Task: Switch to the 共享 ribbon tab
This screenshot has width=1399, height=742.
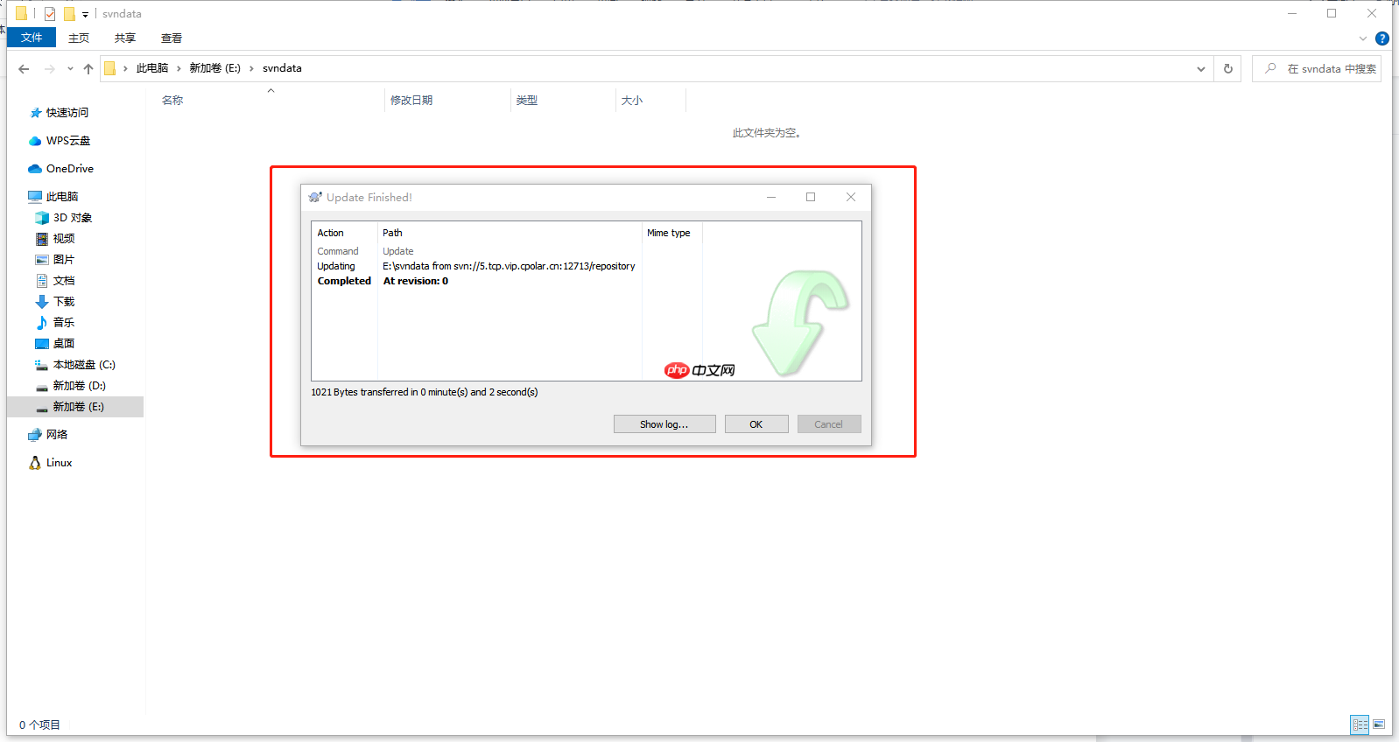Action: point(125,38)
